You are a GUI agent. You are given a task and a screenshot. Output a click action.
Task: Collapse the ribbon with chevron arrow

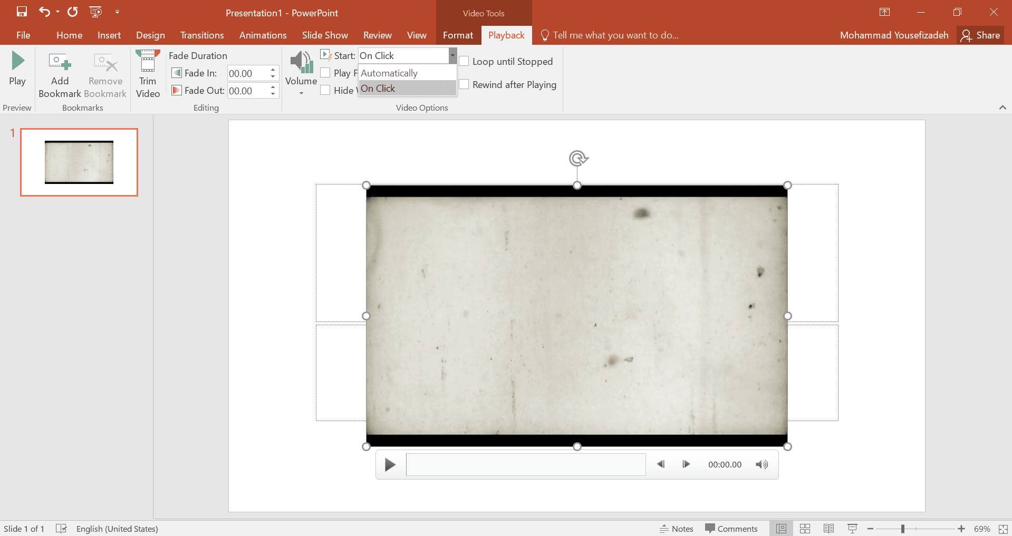pos(1002,108)
